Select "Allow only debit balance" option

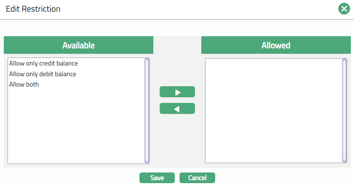(x=43, y=74)
